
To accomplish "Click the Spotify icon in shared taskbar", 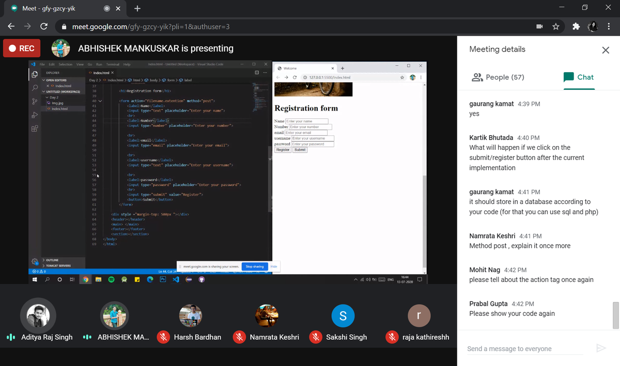I will tap(111, 279).
